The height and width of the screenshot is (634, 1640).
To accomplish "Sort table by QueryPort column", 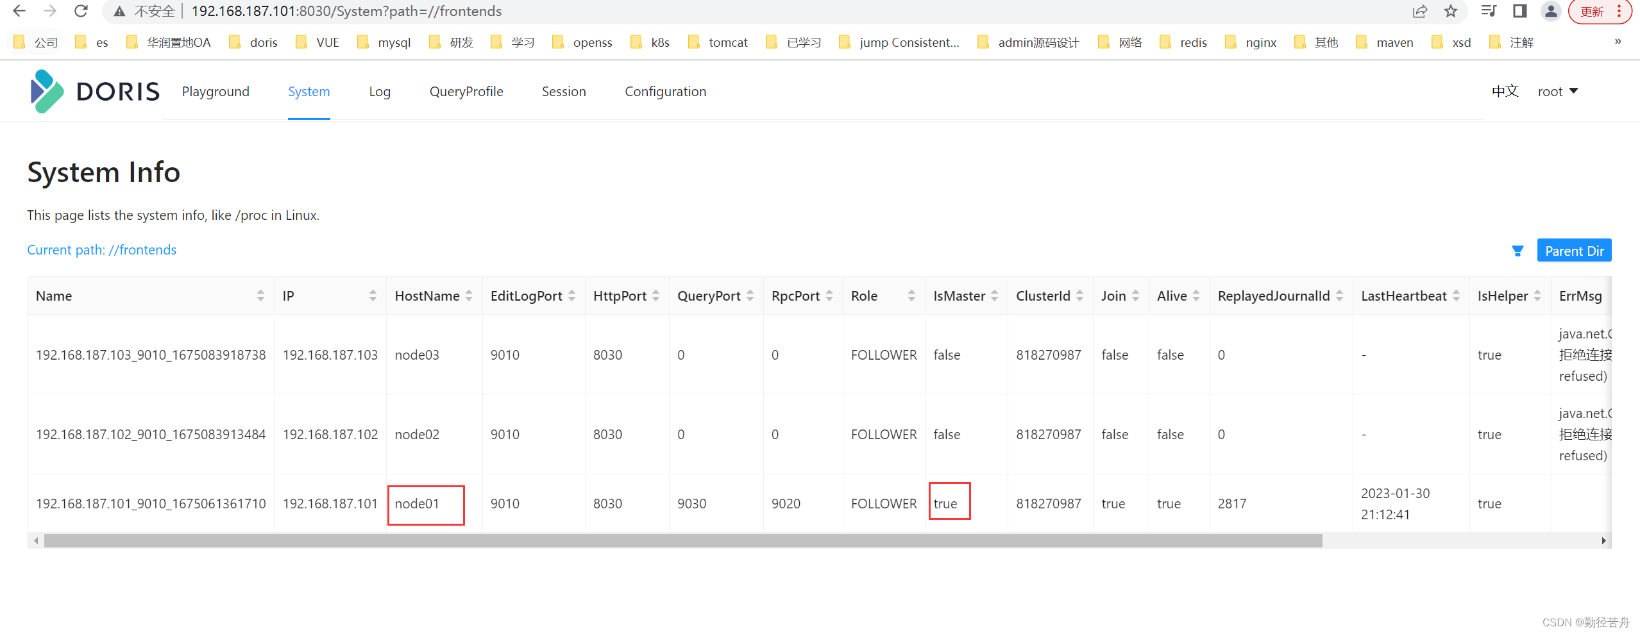I will (750, 296).
